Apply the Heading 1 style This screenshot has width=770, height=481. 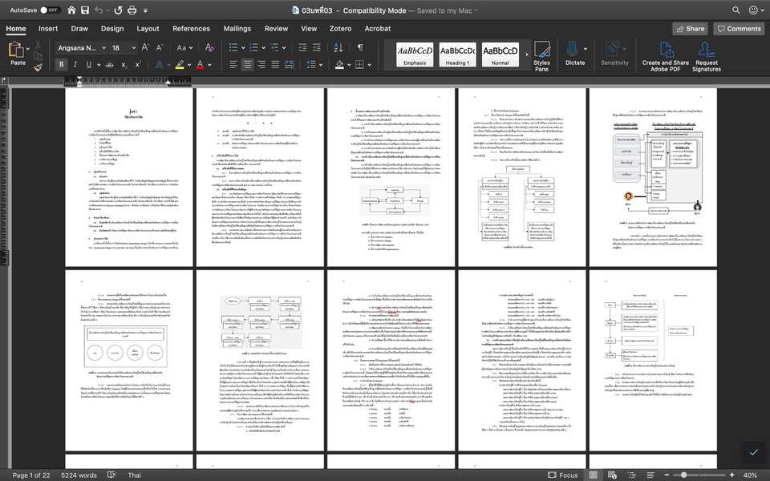pyautogui.click(x=457, y=55)
